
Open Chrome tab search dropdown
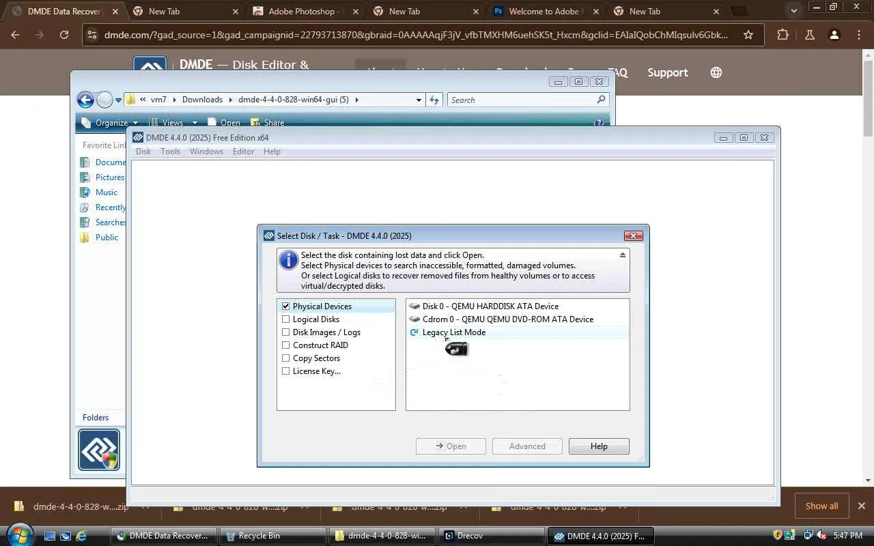(793, 11)
